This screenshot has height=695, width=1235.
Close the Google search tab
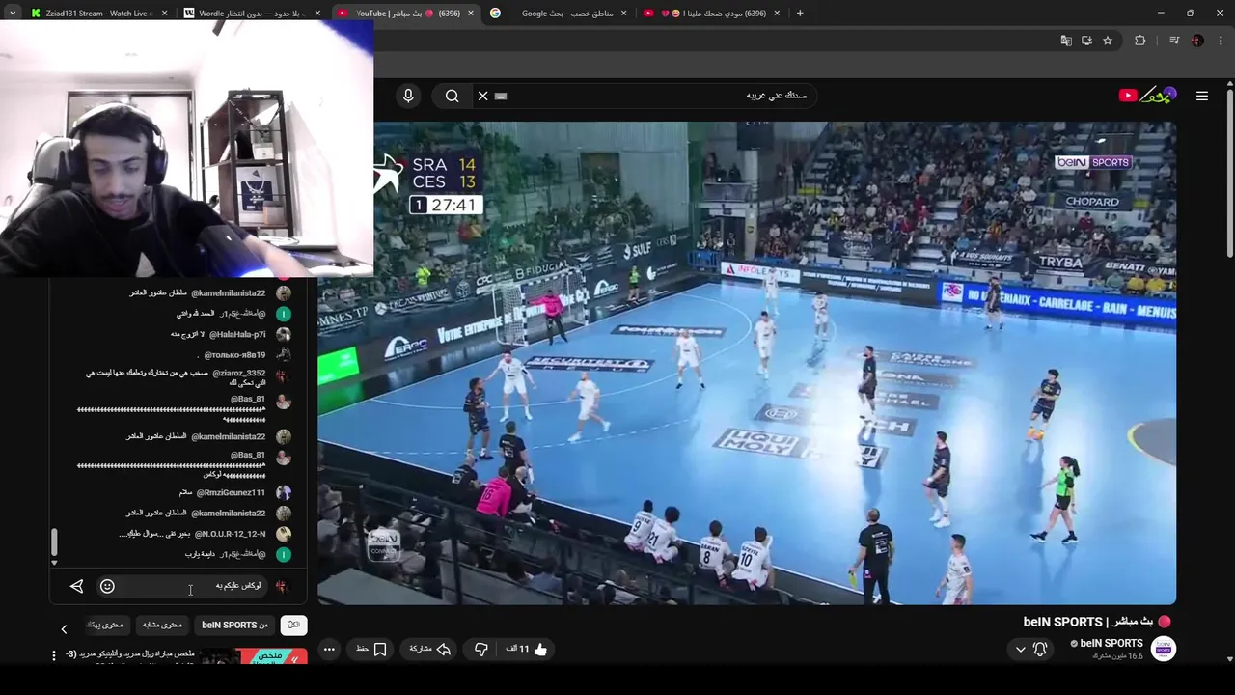point(623,14)
